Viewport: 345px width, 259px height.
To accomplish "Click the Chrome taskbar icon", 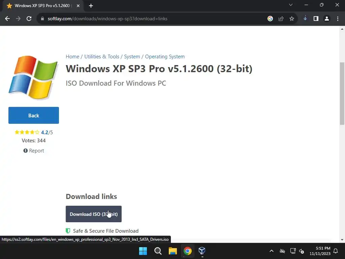I will click(x=188, y=251).
